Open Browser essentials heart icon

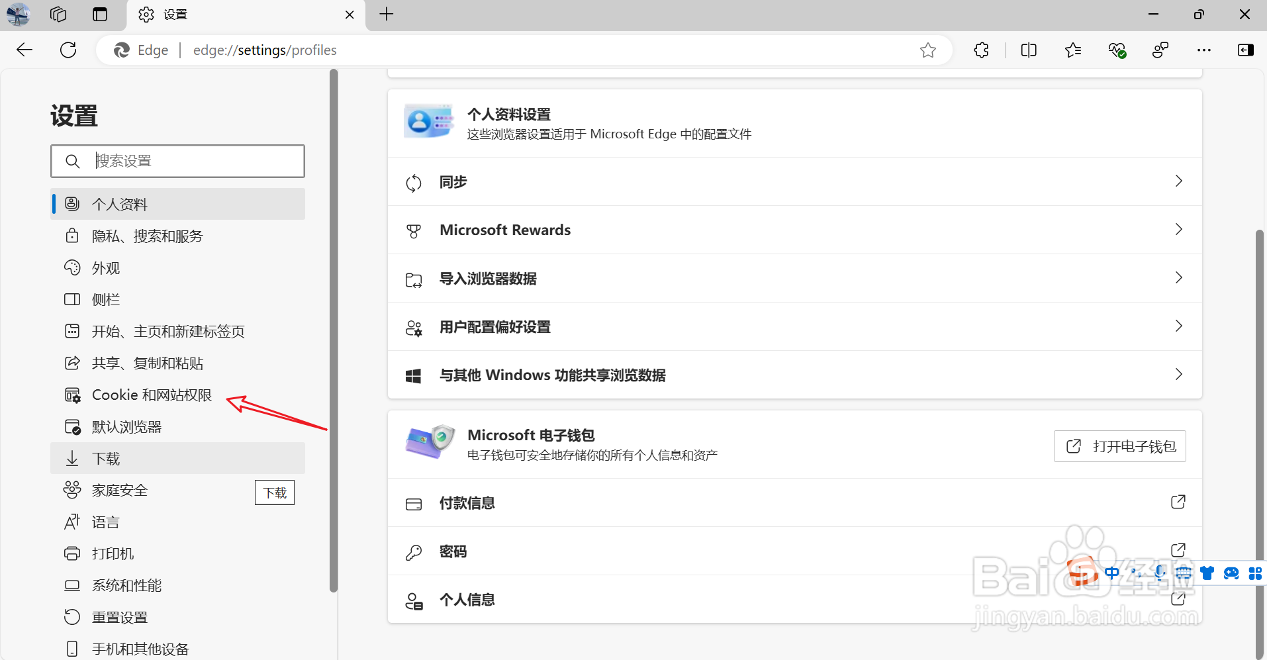coord(1117,50)
